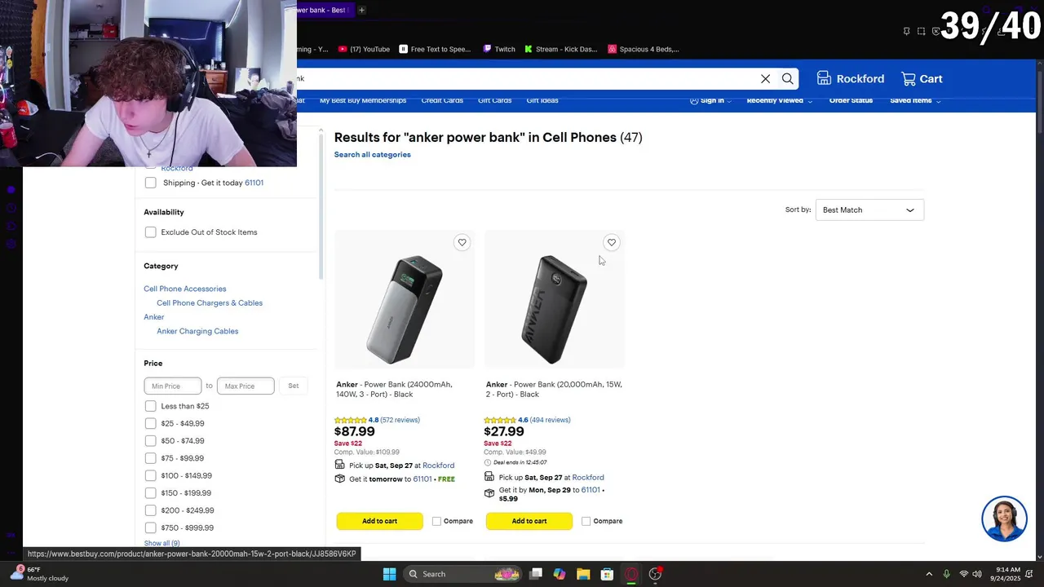Open Gift Ideas menu item
The width and height of the screenshot is (1044, 587).
pos(542,100)
